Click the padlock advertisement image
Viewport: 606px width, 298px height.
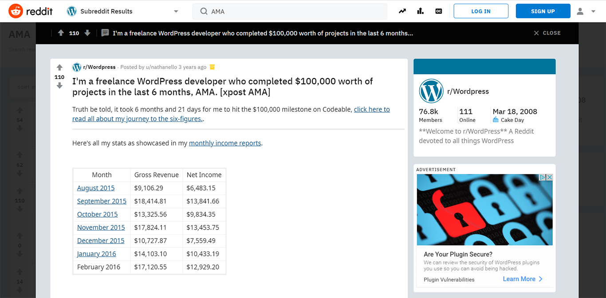click(484, 210)
